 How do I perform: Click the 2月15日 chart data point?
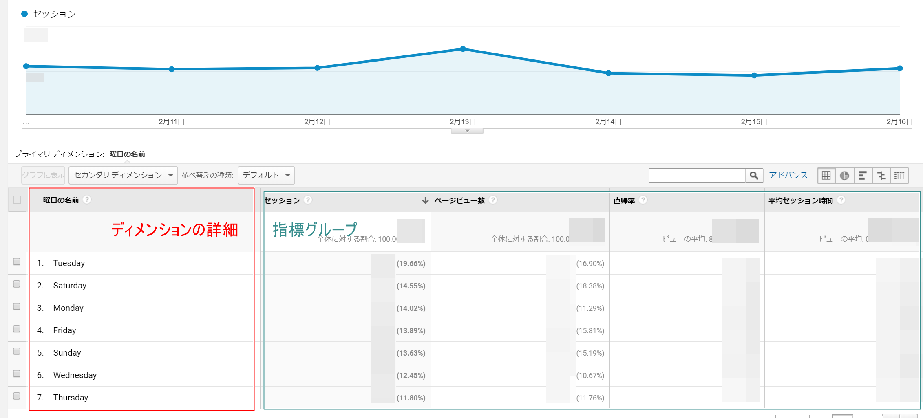coord(754,75)
